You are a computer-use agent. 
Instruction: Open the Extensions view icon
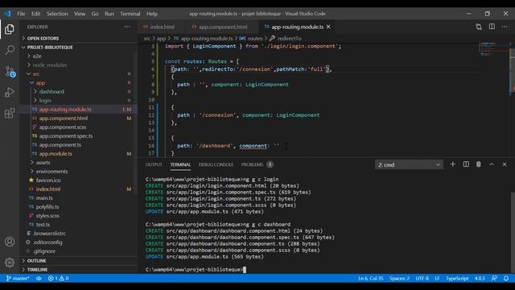[10, 113]
